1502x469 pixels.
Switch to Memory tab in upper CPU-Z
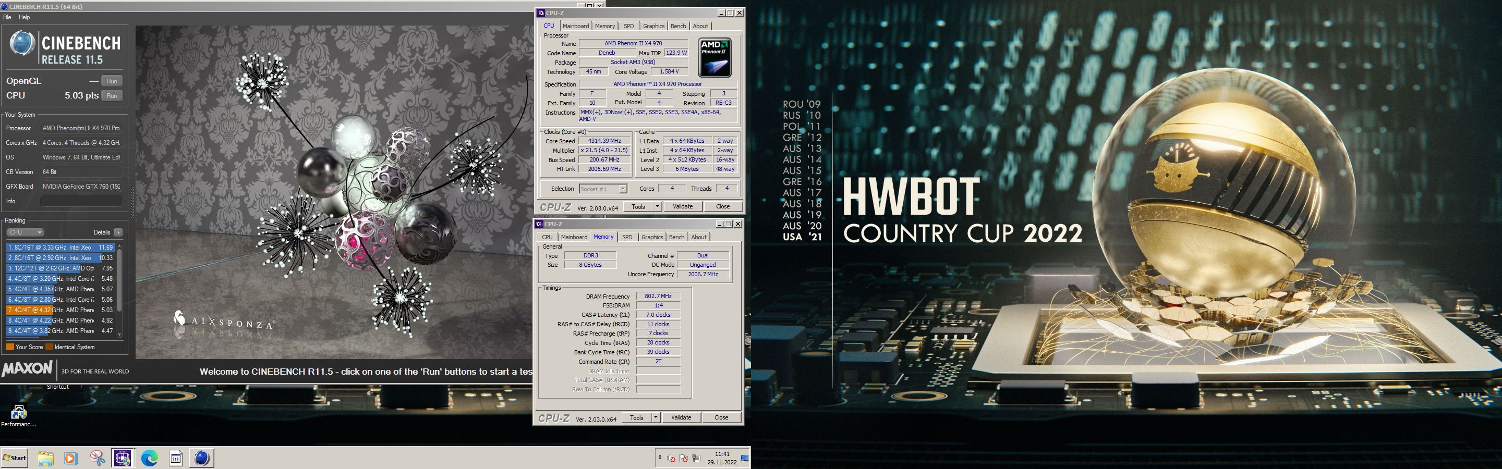[x=604, y=26]
